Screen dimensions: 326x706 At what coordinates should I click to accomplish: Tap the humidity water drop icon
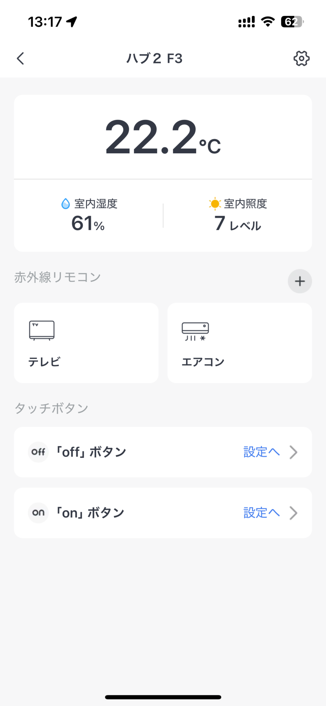(65, 204)
